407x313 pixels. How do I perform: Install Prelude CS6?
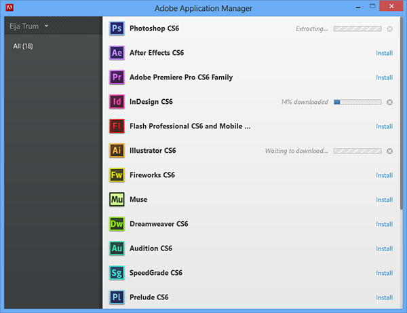click(x=384, y=297)
